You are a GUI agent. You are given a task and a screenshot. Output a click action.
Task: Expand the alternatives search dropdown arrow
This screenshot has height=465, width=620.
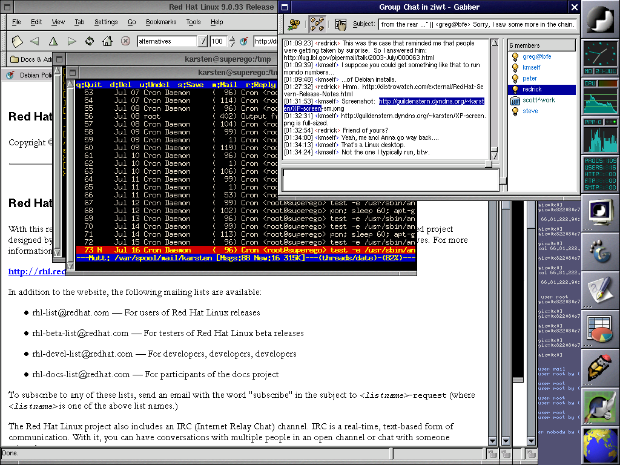click(x=202, y=41)
